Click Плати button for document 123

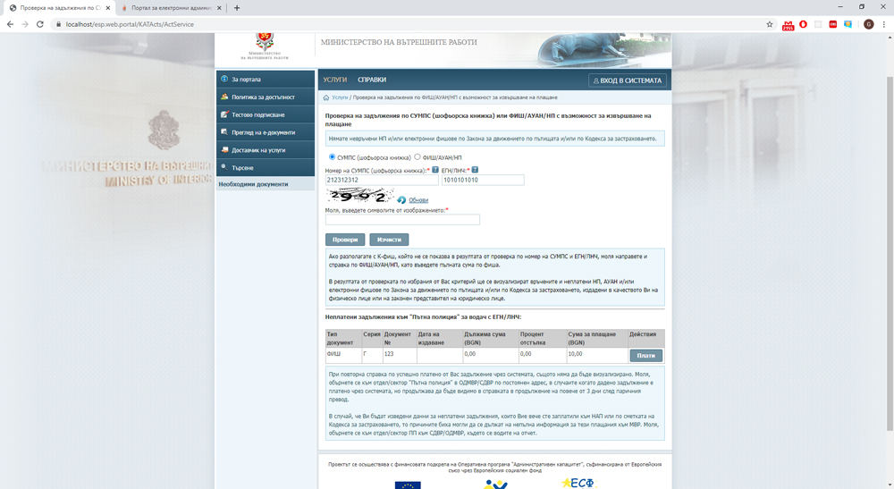pyautogui.click(x=645, y=355)
